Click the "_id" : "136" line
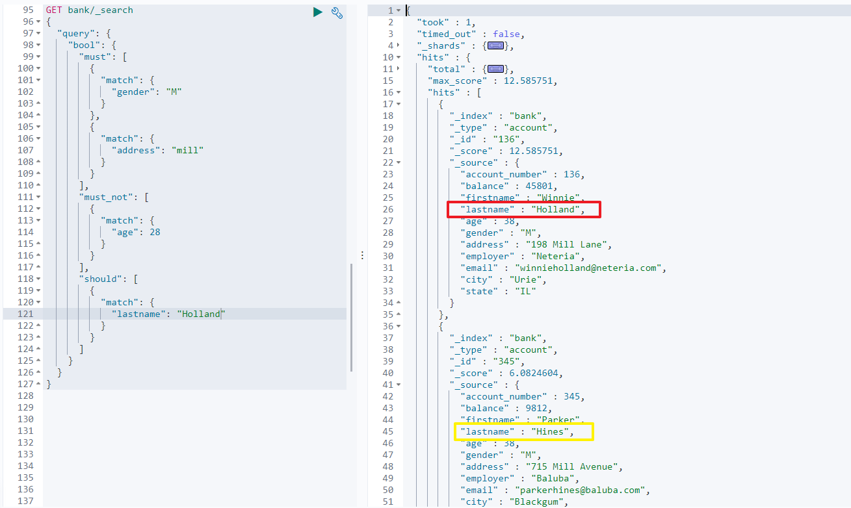Viewport: 851px width, 508px height. click(487, 140)
